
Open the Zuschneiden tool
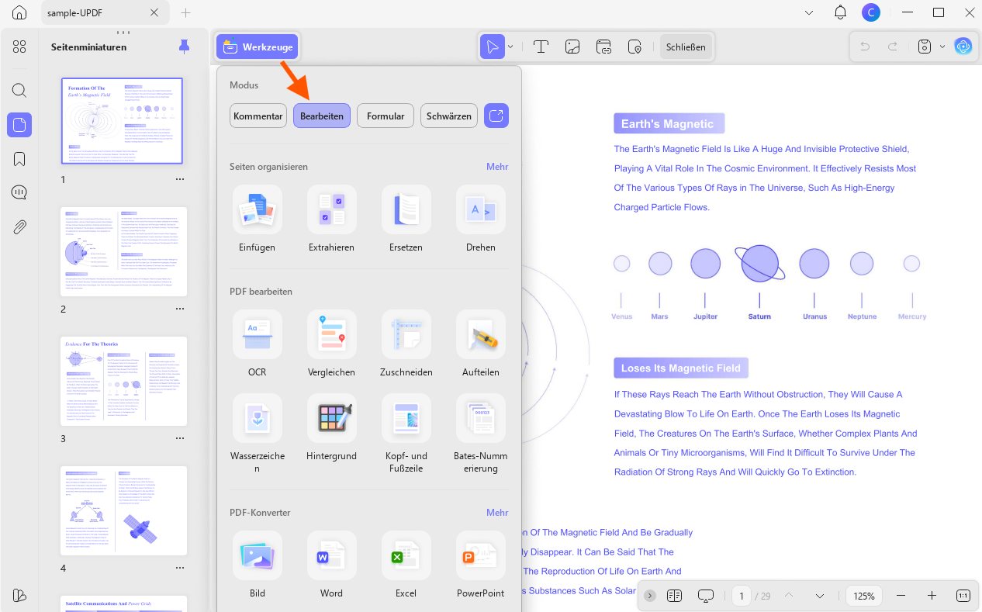(406, 344)
